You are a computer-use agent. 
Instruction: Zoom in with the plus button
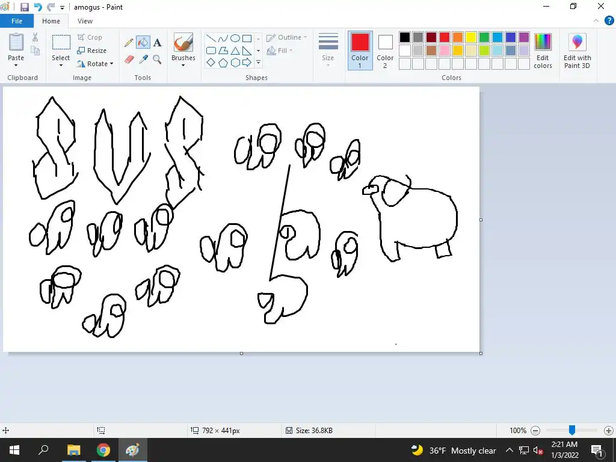[609, 431]
